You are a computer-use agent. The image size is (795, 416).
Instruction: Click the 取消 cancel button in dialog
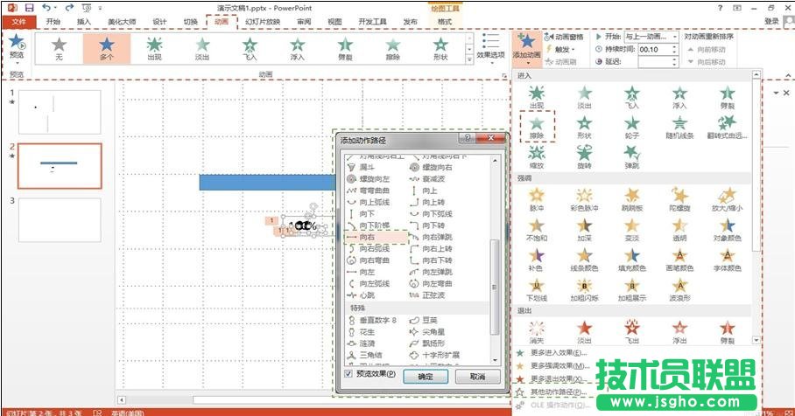pyautogui.click(x=477, y=377)
